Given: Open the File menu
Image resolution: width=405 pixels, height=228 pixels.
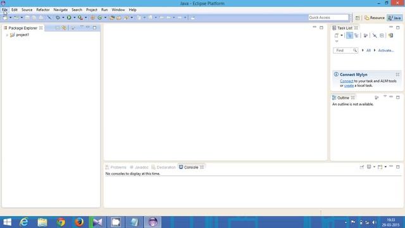Looking at the screenshot, I should 4,10.
